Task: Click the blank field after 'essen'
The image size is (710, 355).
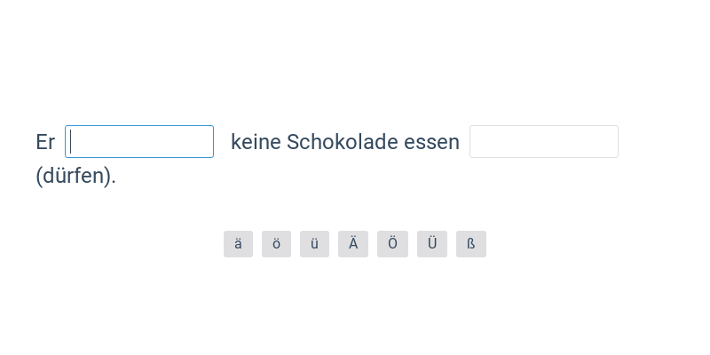Action: 543,142
